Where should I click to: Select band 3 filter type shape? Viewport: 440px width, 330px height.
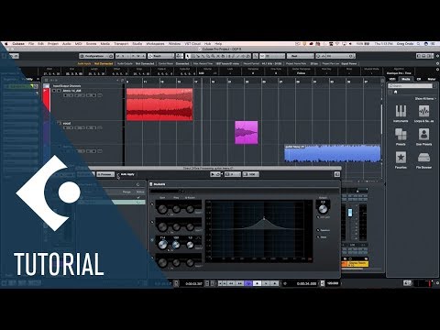[x=199, y=237]
